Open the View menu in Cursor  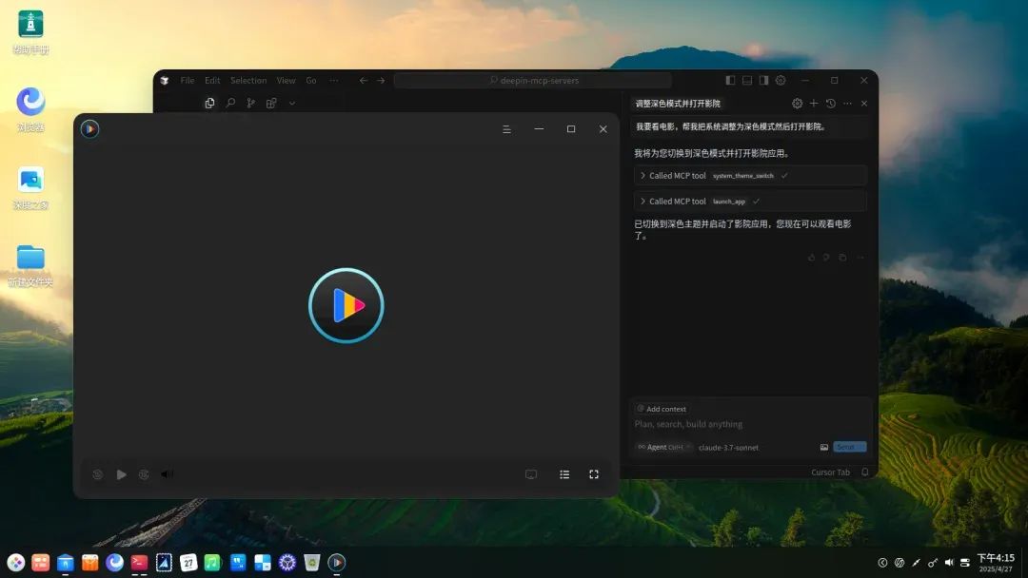pyautogui.click(x=286, y=81)
